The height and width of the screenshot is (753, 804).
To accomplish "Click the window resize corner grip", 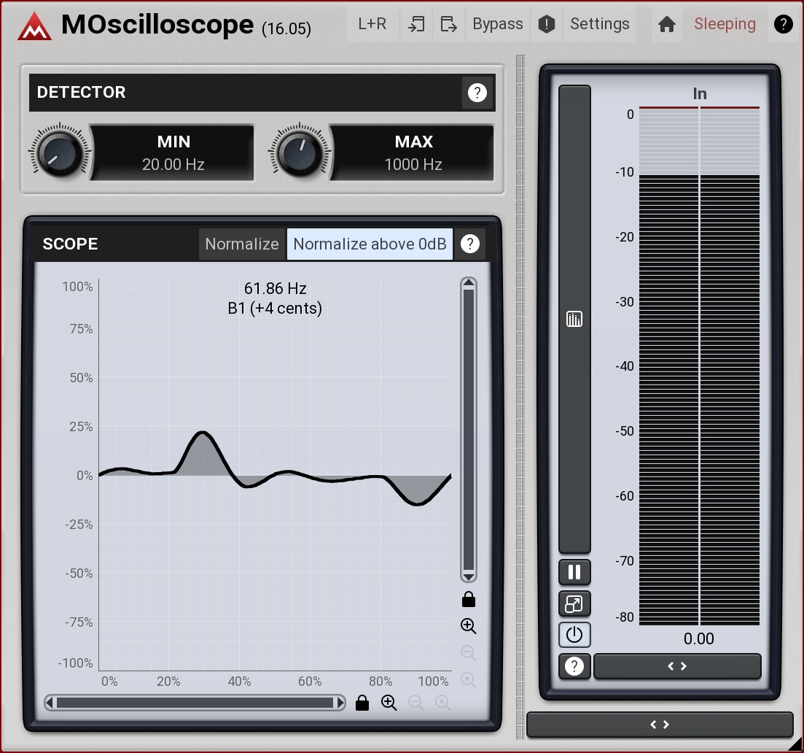I will click(795, 745).
